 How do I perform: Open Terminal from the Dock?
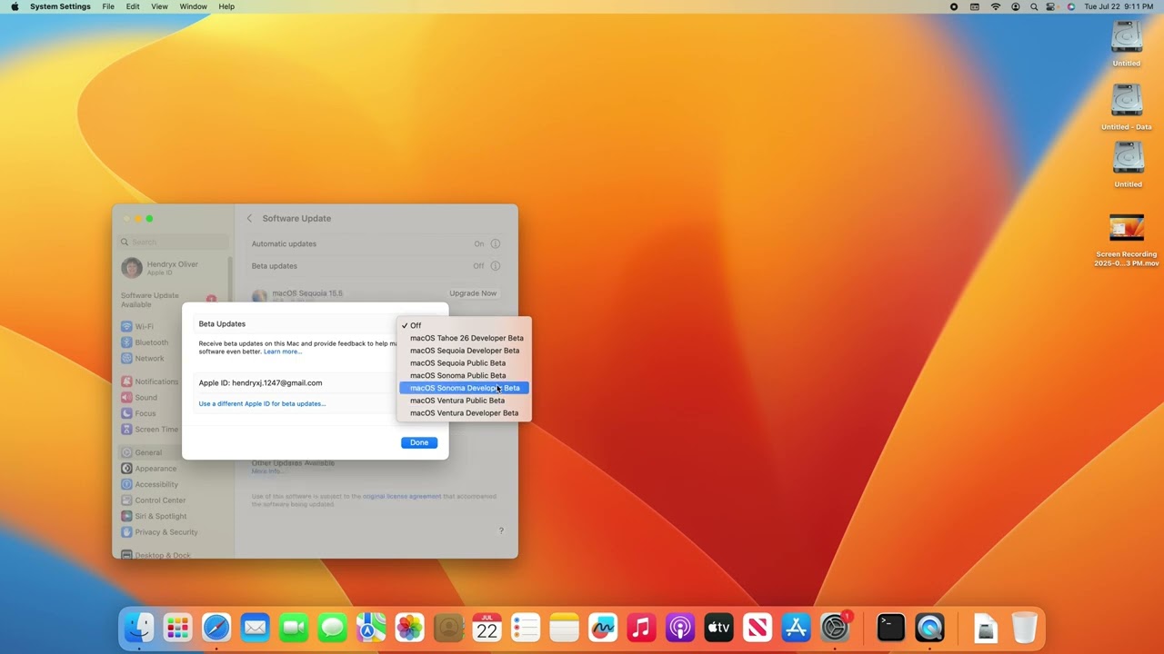(891, 627)
